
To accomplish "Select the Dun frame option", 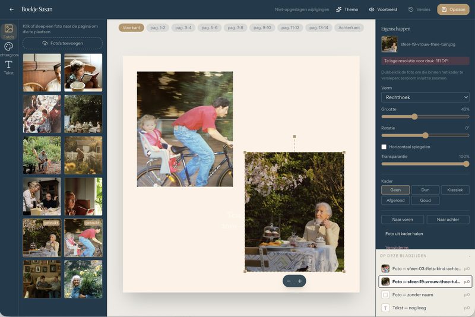I will [x=425, y=190].
